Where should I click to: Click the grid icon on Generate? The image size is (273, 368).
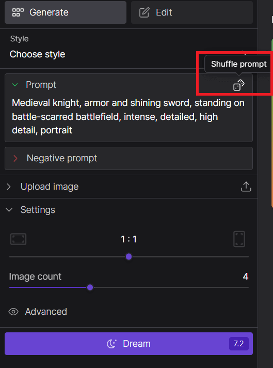point(18,12)
